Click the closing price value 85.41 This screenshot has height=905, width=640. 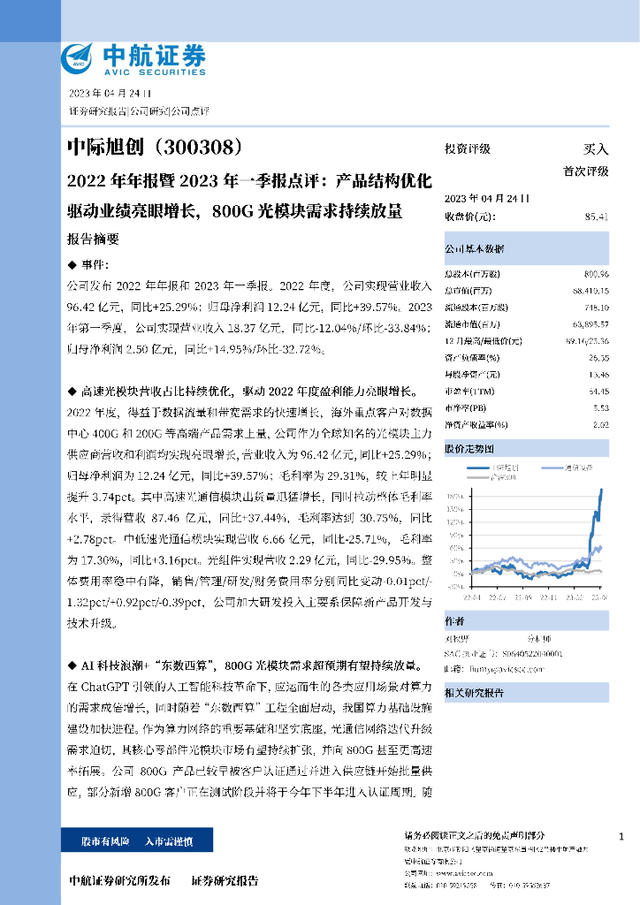[597, 217]
